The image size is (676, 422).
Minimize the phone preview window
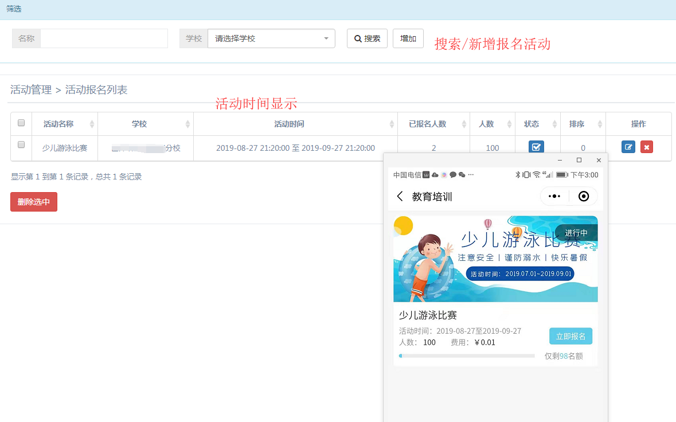coord(560,160)
